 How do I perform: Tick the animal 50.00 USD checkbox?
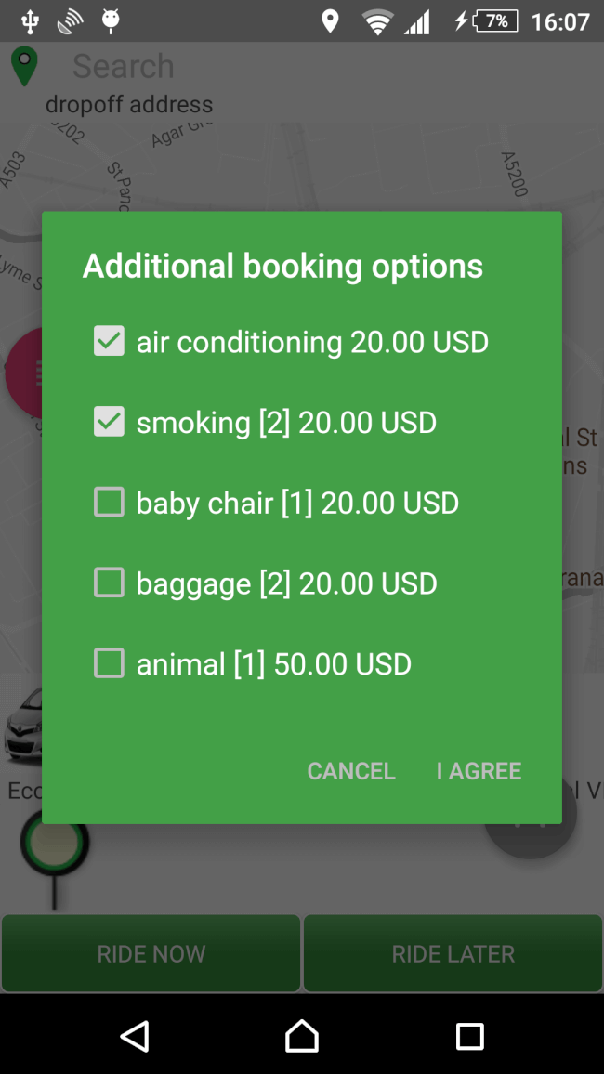110,663
